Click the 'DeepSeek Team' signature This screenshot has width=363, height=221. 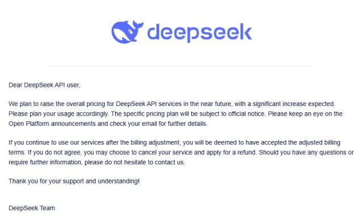click(x=32, y=208)
